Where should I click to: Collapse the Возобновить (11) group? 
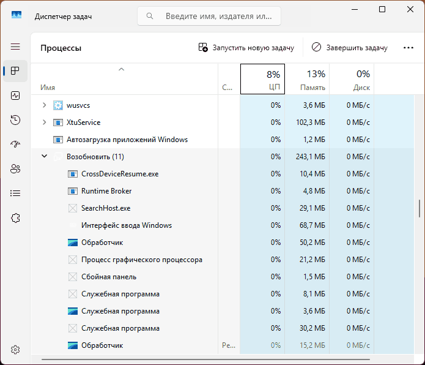45,156
